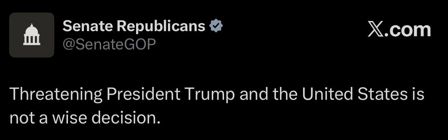Open the @SenateGOP handle link

[109, 44]
